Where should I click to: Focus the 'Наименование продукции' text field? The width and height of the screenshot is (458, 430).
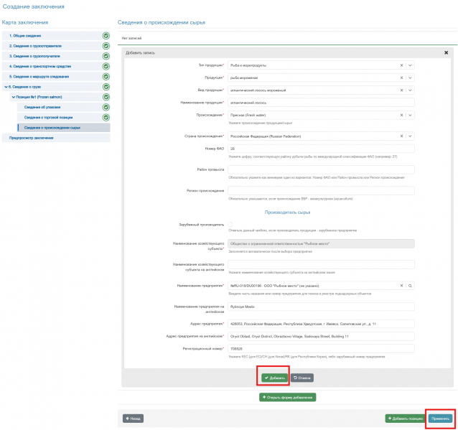click(321, 103)
